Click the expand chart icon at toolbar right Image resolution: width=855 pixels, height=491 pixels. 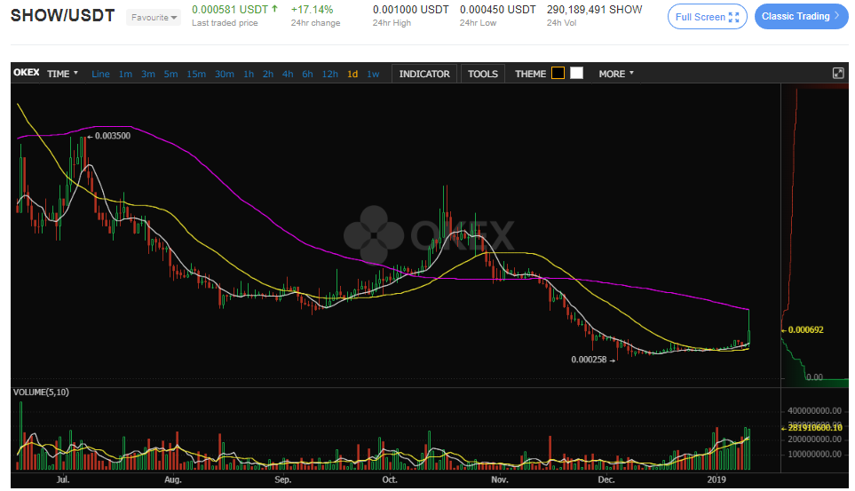pyautogui.click(x=837, y=74)
